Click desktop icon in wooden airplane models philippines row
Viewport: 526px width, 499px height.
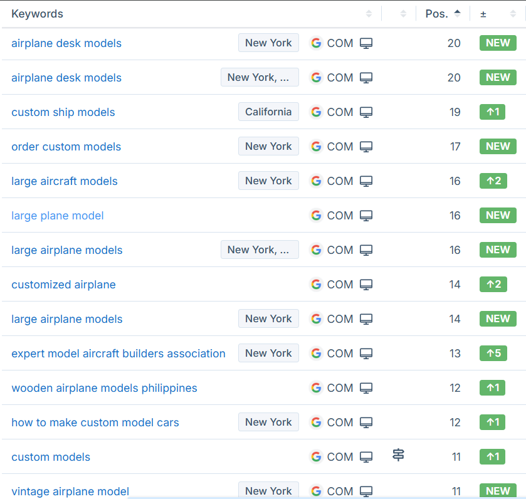[x=366, y=388]
